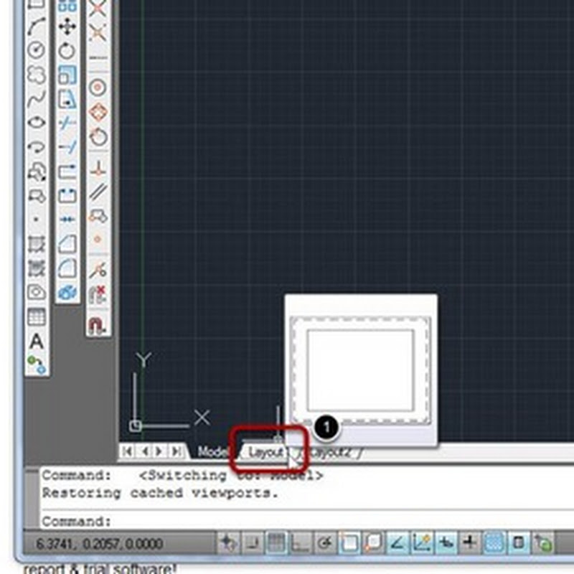Viewport: 574px width, 574px height.
Task: Pick the Snap to None icon
Action: 98,294
